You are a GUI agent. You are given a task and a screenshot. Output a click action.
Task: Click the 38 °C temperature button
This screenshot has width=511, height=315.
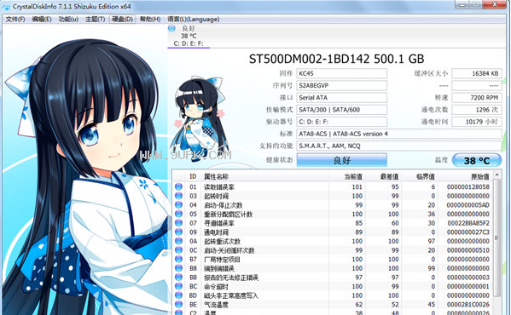click(477, 160)
